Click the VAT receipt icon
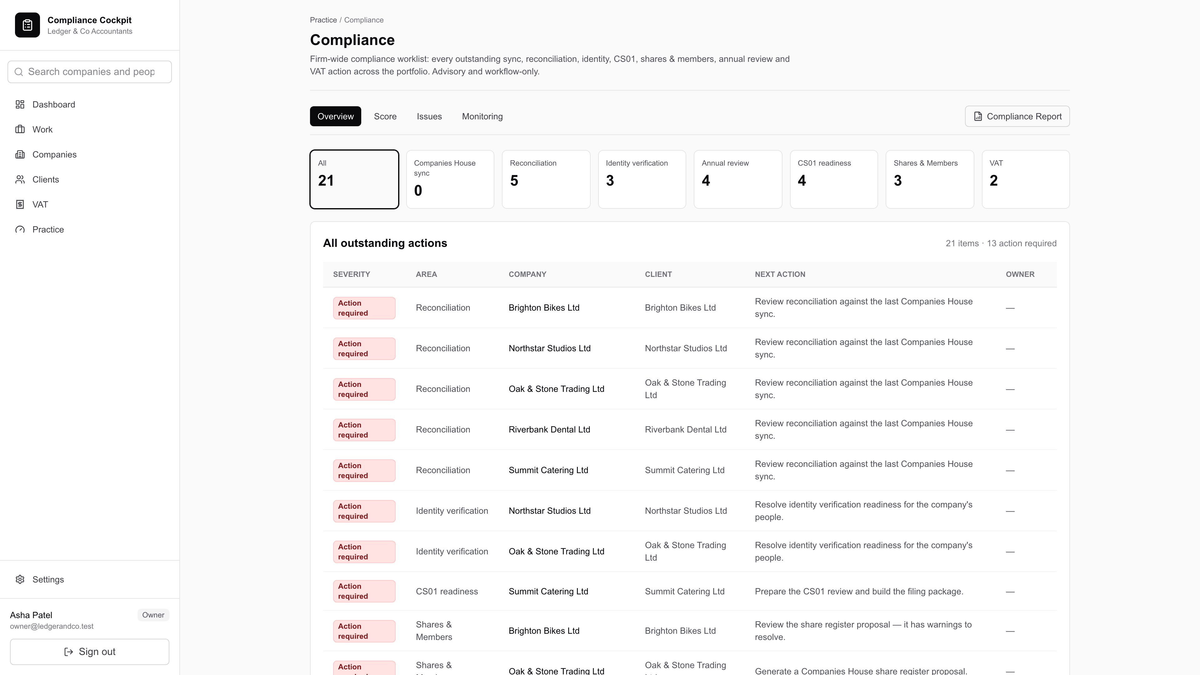The width and height of the screenshot is (1200, 675). [20, 204]
